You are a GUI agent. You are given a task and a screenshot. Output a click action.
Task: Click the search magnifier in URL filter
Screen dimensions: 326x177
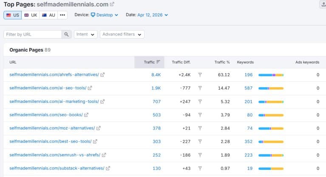[x=67, y=34]
